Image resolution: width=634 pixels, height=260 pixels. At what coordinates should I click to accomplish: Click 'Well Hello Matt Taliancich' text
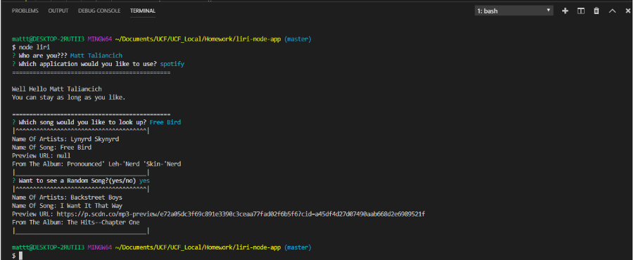pyautogui.click(x=56, y=89)
